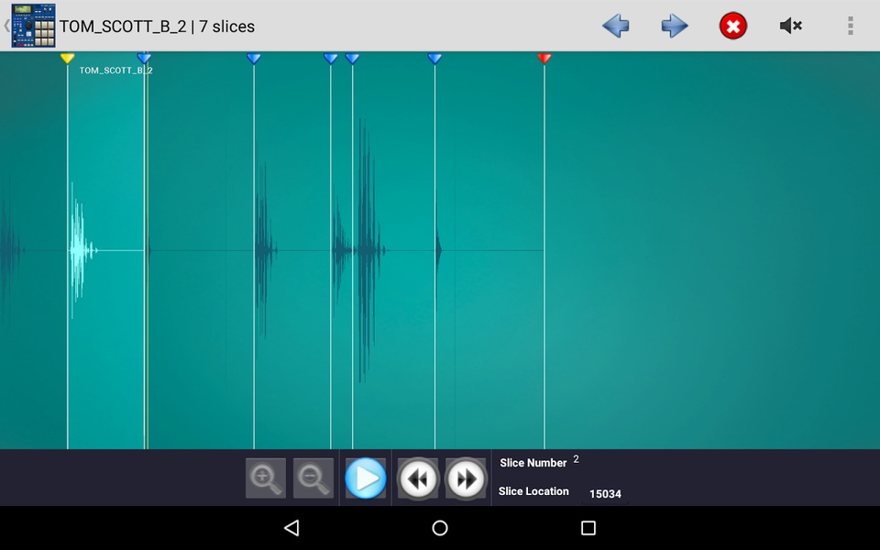This screenshot has width=880, height=550.
Task: Tap the Android back button
Action: pyautogui.click(x=291, y=528)
